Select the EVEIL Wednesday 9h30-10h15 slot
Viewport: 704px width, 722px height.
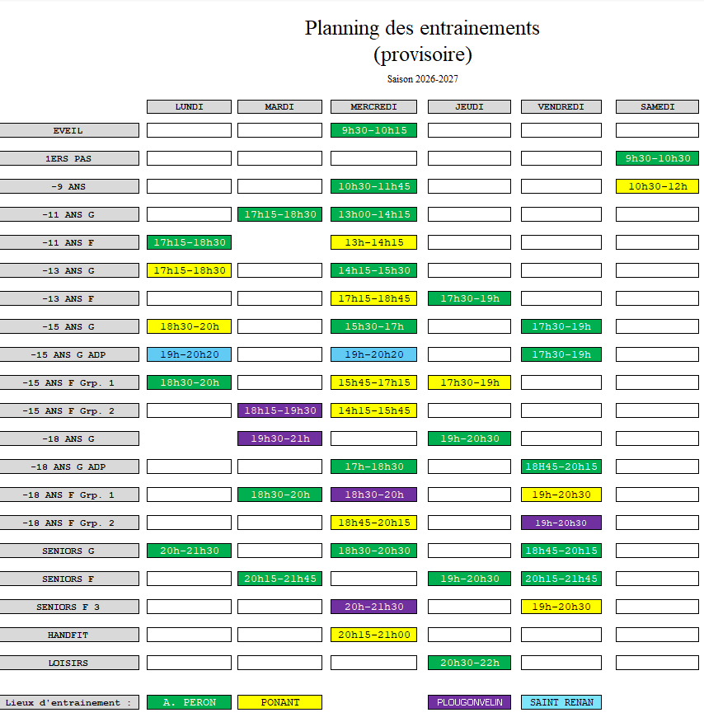coord(373,130)
